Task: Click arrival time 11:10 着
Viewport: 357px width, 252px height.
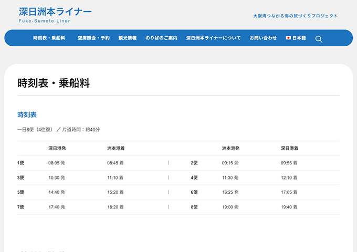Action: [x=115, y=177]
